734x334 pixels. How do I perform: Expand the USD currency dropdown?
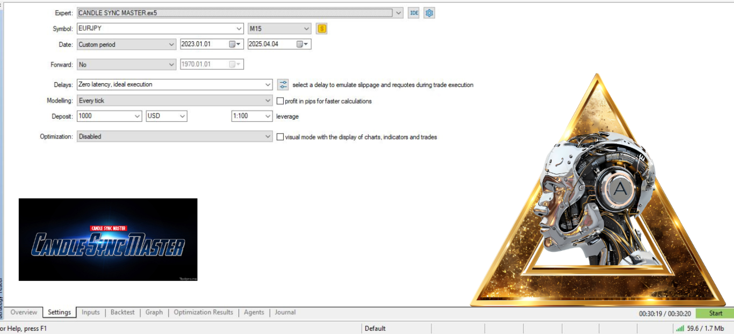pos(182,116)
